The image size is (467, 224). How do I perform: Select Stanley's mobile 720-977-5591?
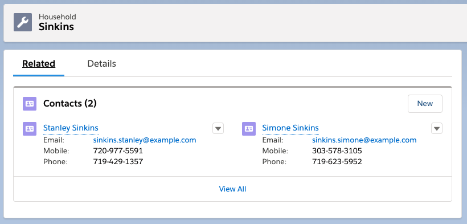118,150
